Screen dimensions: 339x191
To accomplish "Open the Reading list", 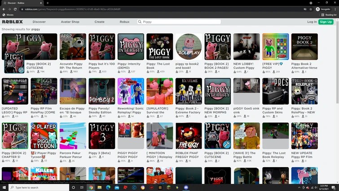I will pos(329,15).
